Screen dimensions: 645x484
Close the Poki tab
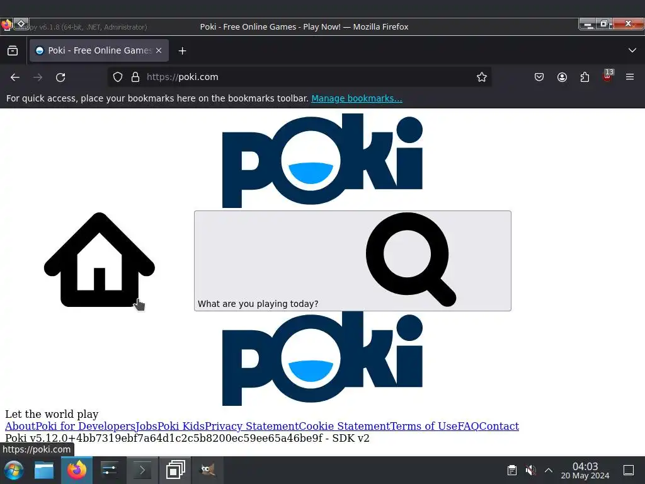159,50
